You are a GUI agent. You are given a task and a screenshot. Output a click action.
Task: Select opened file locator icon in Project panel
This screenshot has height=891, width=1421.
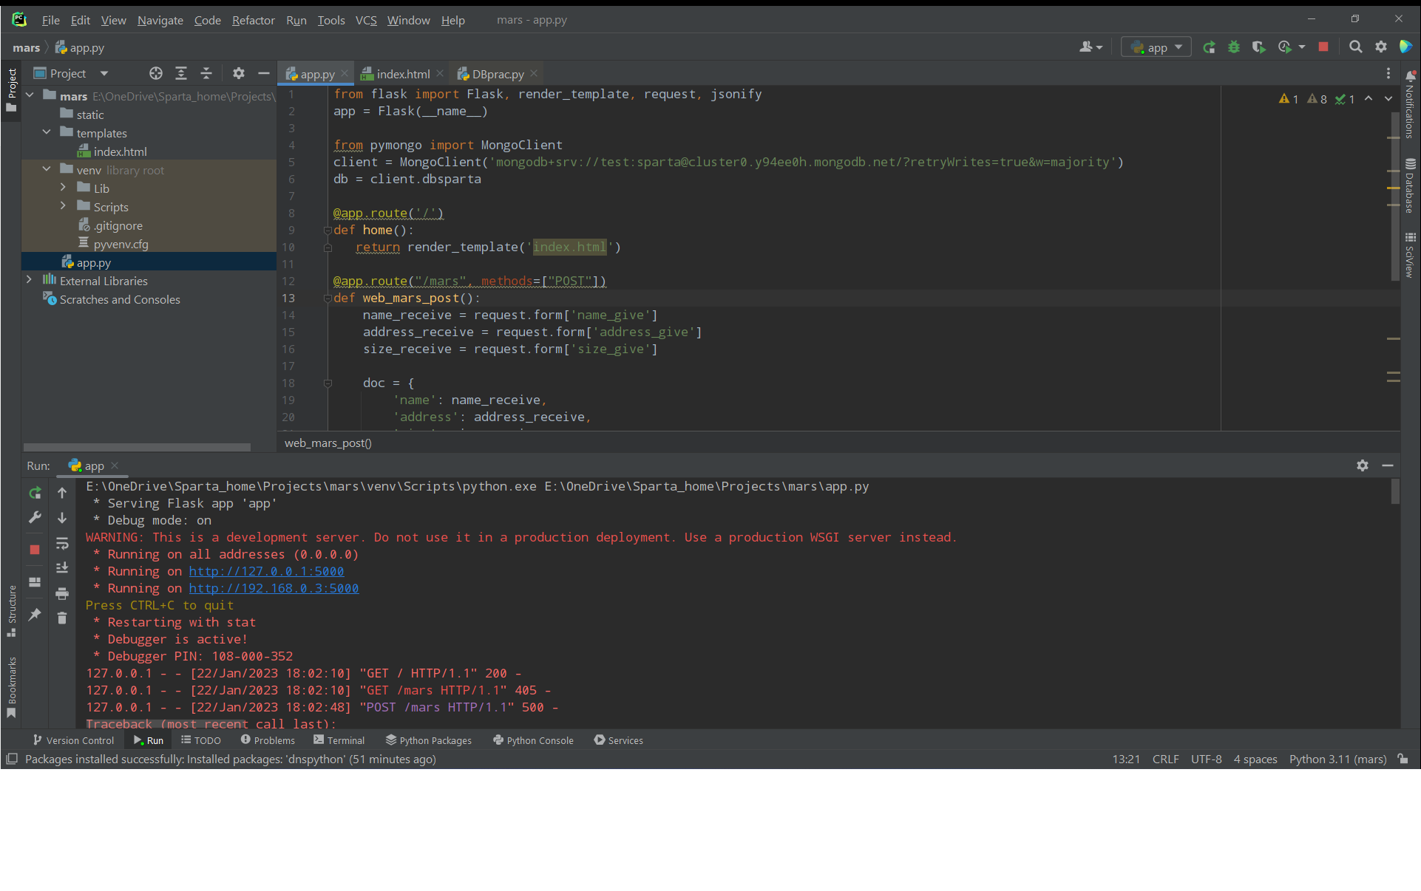coord(155,73)
